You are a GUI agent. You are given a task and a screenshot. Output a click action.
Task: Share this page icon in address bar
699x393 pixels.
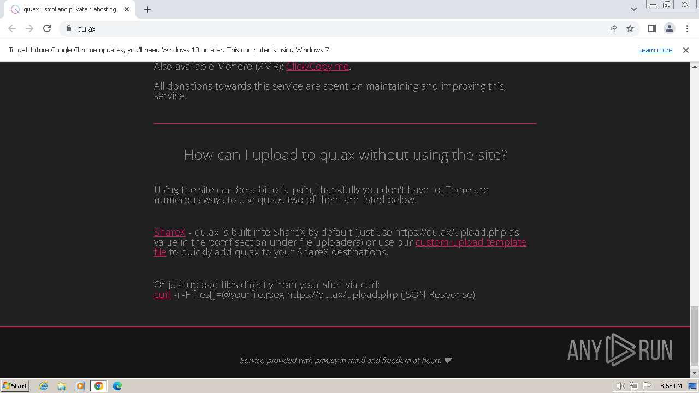click(613, 28)
